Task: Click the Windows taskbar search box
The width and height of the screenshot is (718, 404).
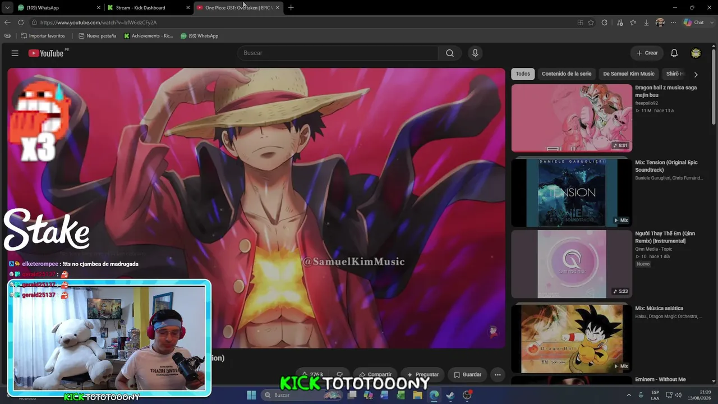Action: (303, 395)
